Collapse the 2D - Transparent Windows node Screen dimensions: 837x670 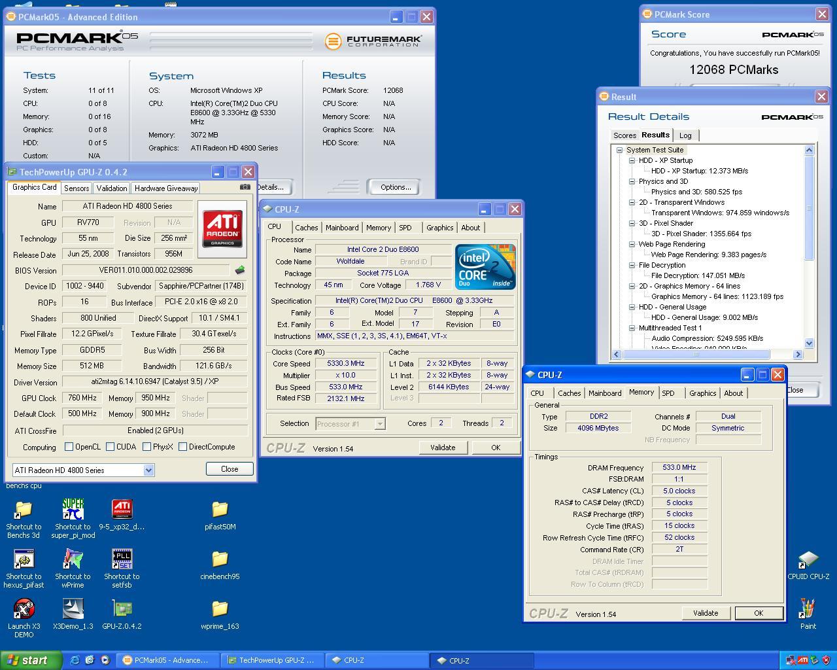coord(632,202)
